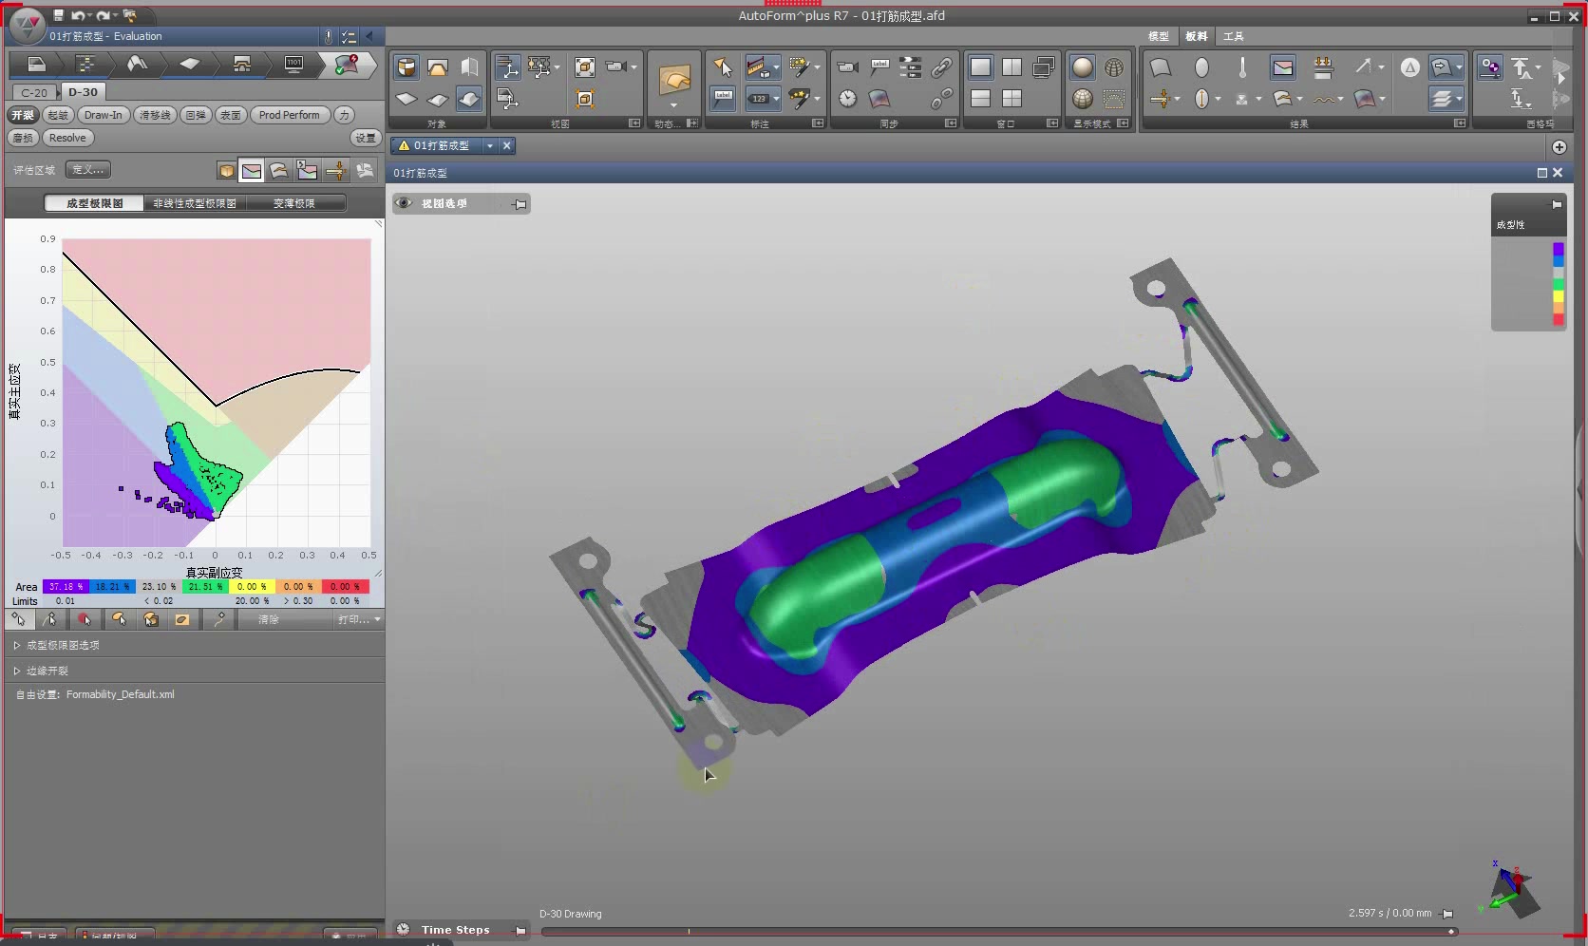Click the red dot point-selection tool icon

[85, 619]
